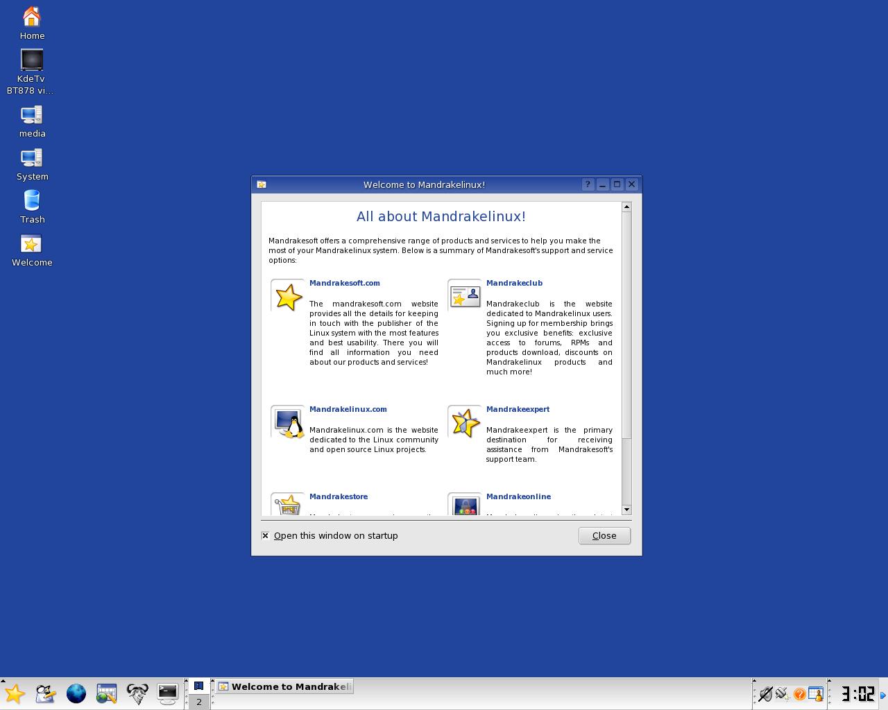Open the calendar alarm tray icon
Viewport: 888px width, 710px height.
click(x=816, y=694)
